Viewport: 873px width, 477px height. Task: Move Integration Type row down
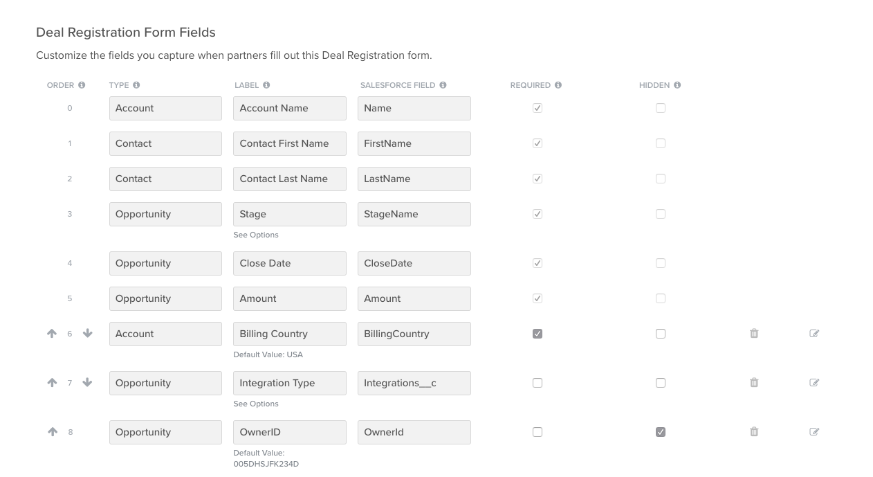[x=87, y=383]
